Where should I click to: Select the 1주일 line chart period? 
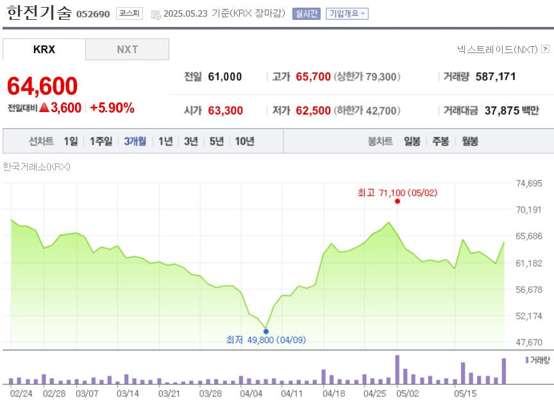tap(101, 141)
